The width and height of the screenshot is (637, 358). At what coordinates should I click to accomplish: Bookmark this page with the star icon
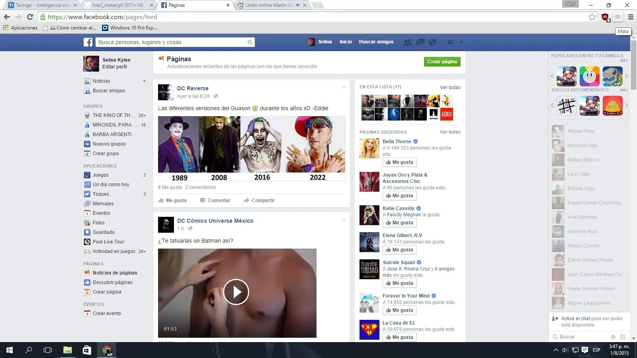click(592, 17)
